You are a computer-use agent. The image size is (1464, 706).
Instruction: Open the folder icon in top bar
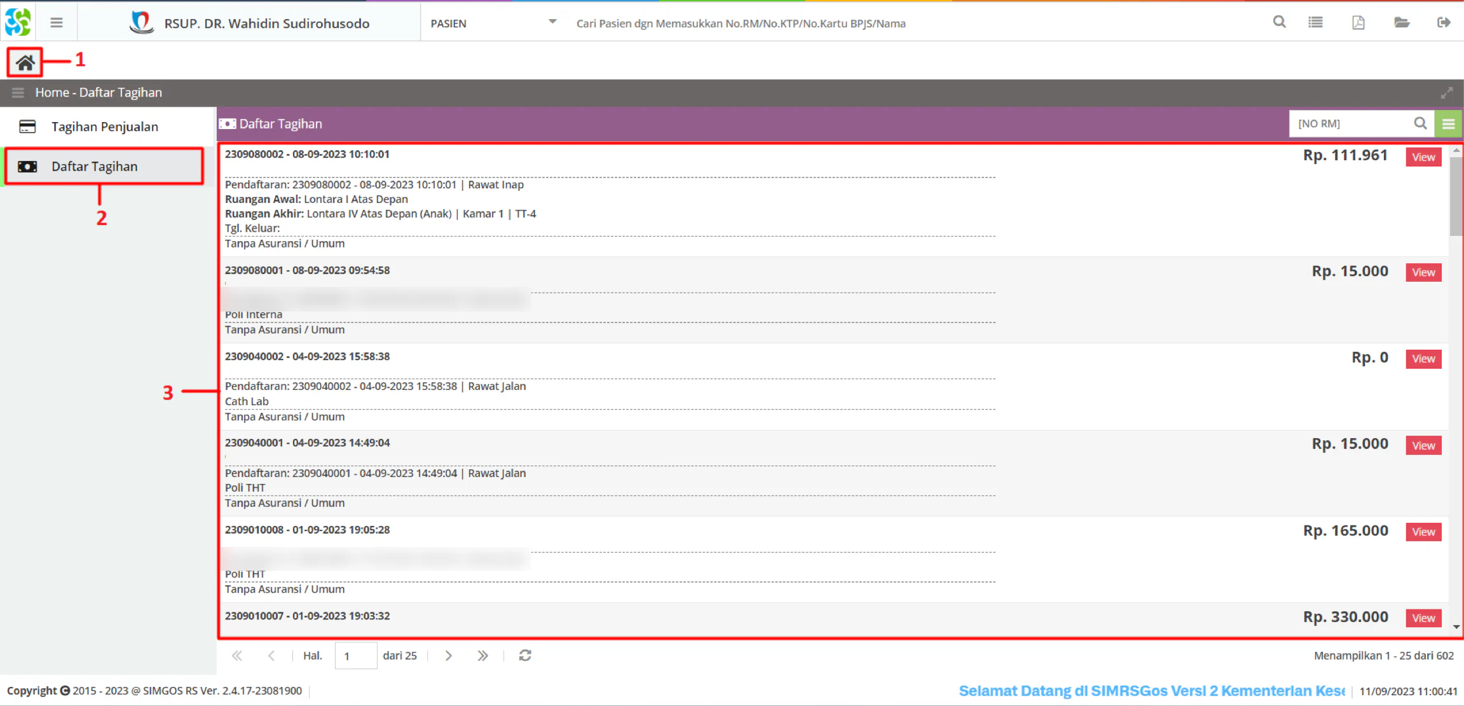tap(1402, 22)
